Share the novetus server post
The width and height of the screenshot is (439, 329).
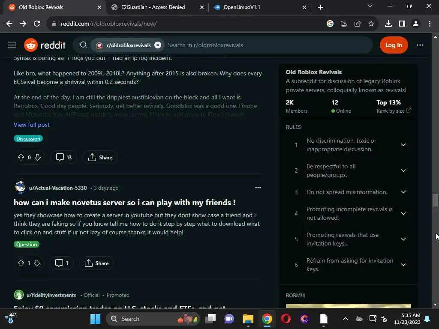pos(96,263)
